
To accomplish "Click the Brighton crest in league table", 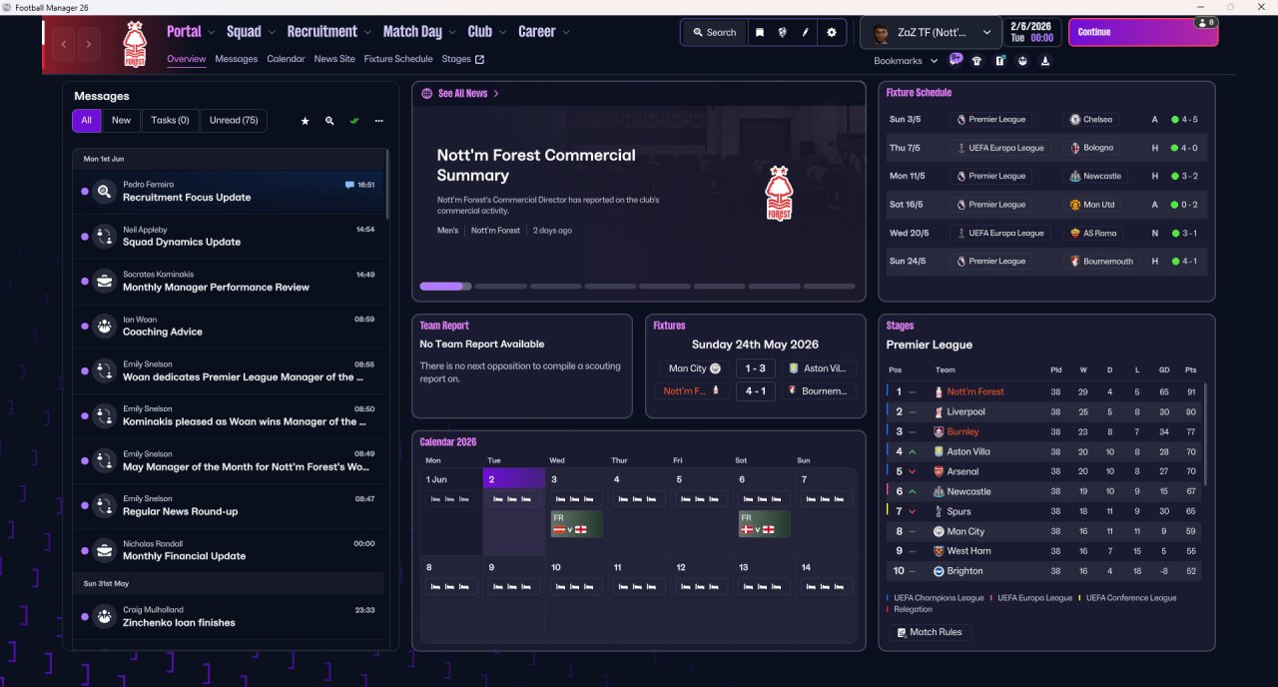I will (x=939, y=571).
